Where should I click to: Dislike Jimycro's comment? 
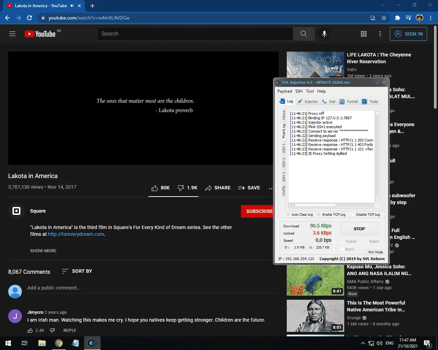coord(52,331)
